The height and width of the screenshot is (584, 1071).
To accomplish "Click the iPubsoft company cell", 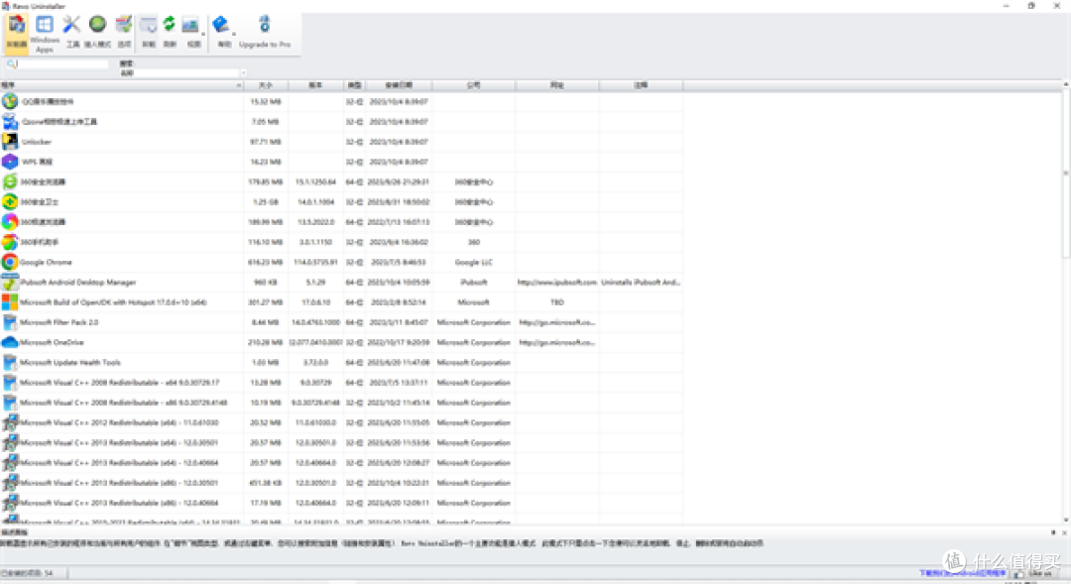I will pyautogui.click(x=473, y=283).
